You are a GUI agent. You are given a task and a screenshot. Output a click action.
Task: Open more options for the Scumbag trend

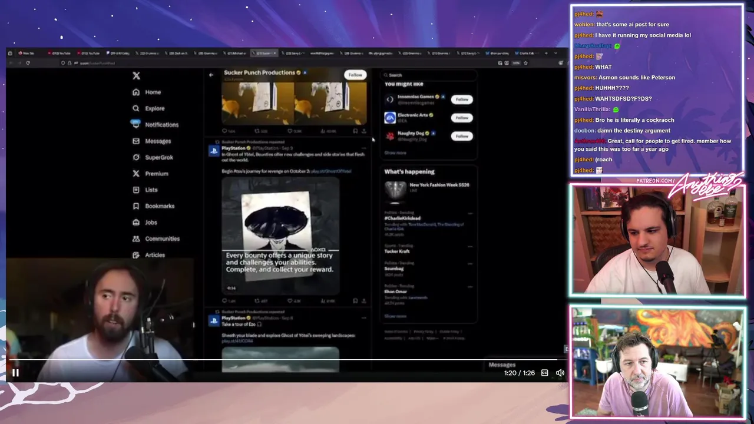tap(470, 264)
